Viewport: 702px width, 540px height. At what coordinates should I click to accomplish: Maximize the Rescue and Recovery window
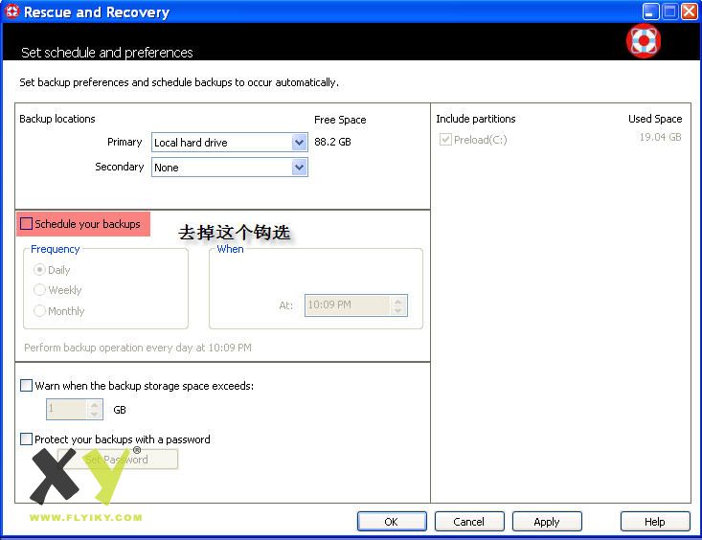pos(669,11)
